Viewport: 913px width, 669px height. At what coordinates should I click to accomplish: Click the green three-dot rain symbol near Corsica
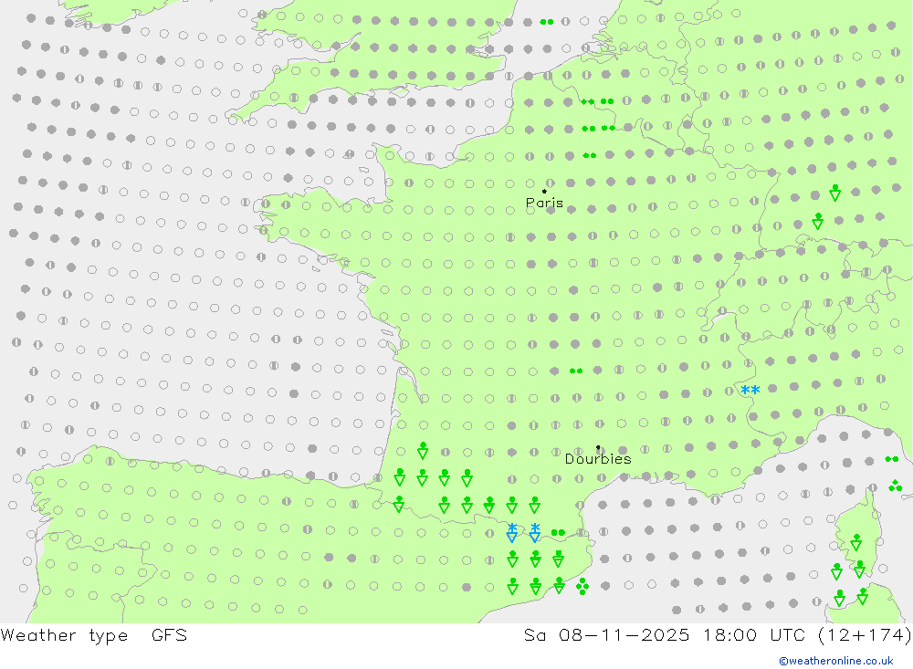coord(896,485)
